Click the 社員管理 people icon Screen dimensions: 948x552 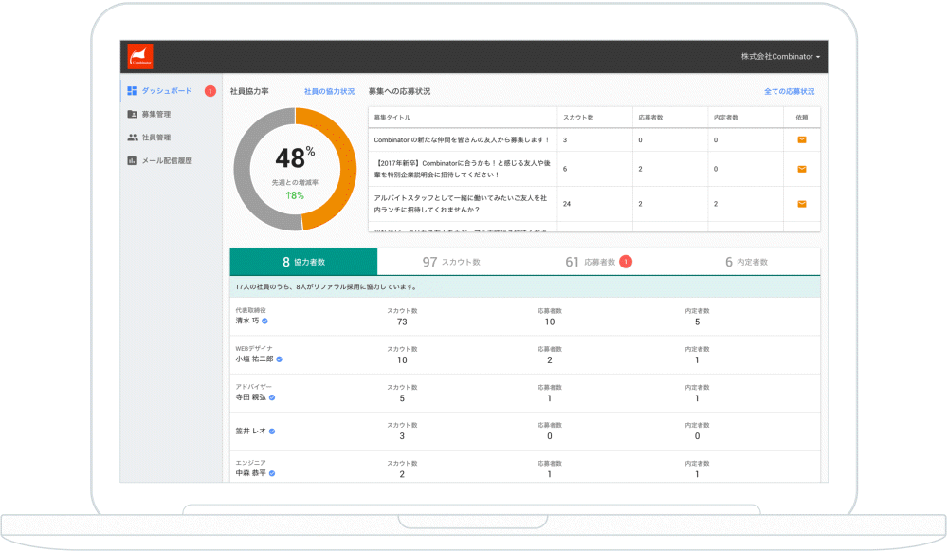(x=132, y=138)
